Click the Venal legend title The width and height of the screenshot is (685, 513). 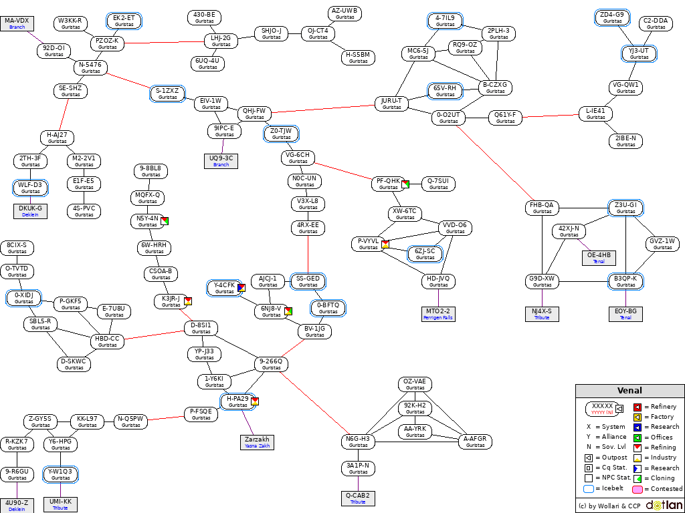[629, 391]
